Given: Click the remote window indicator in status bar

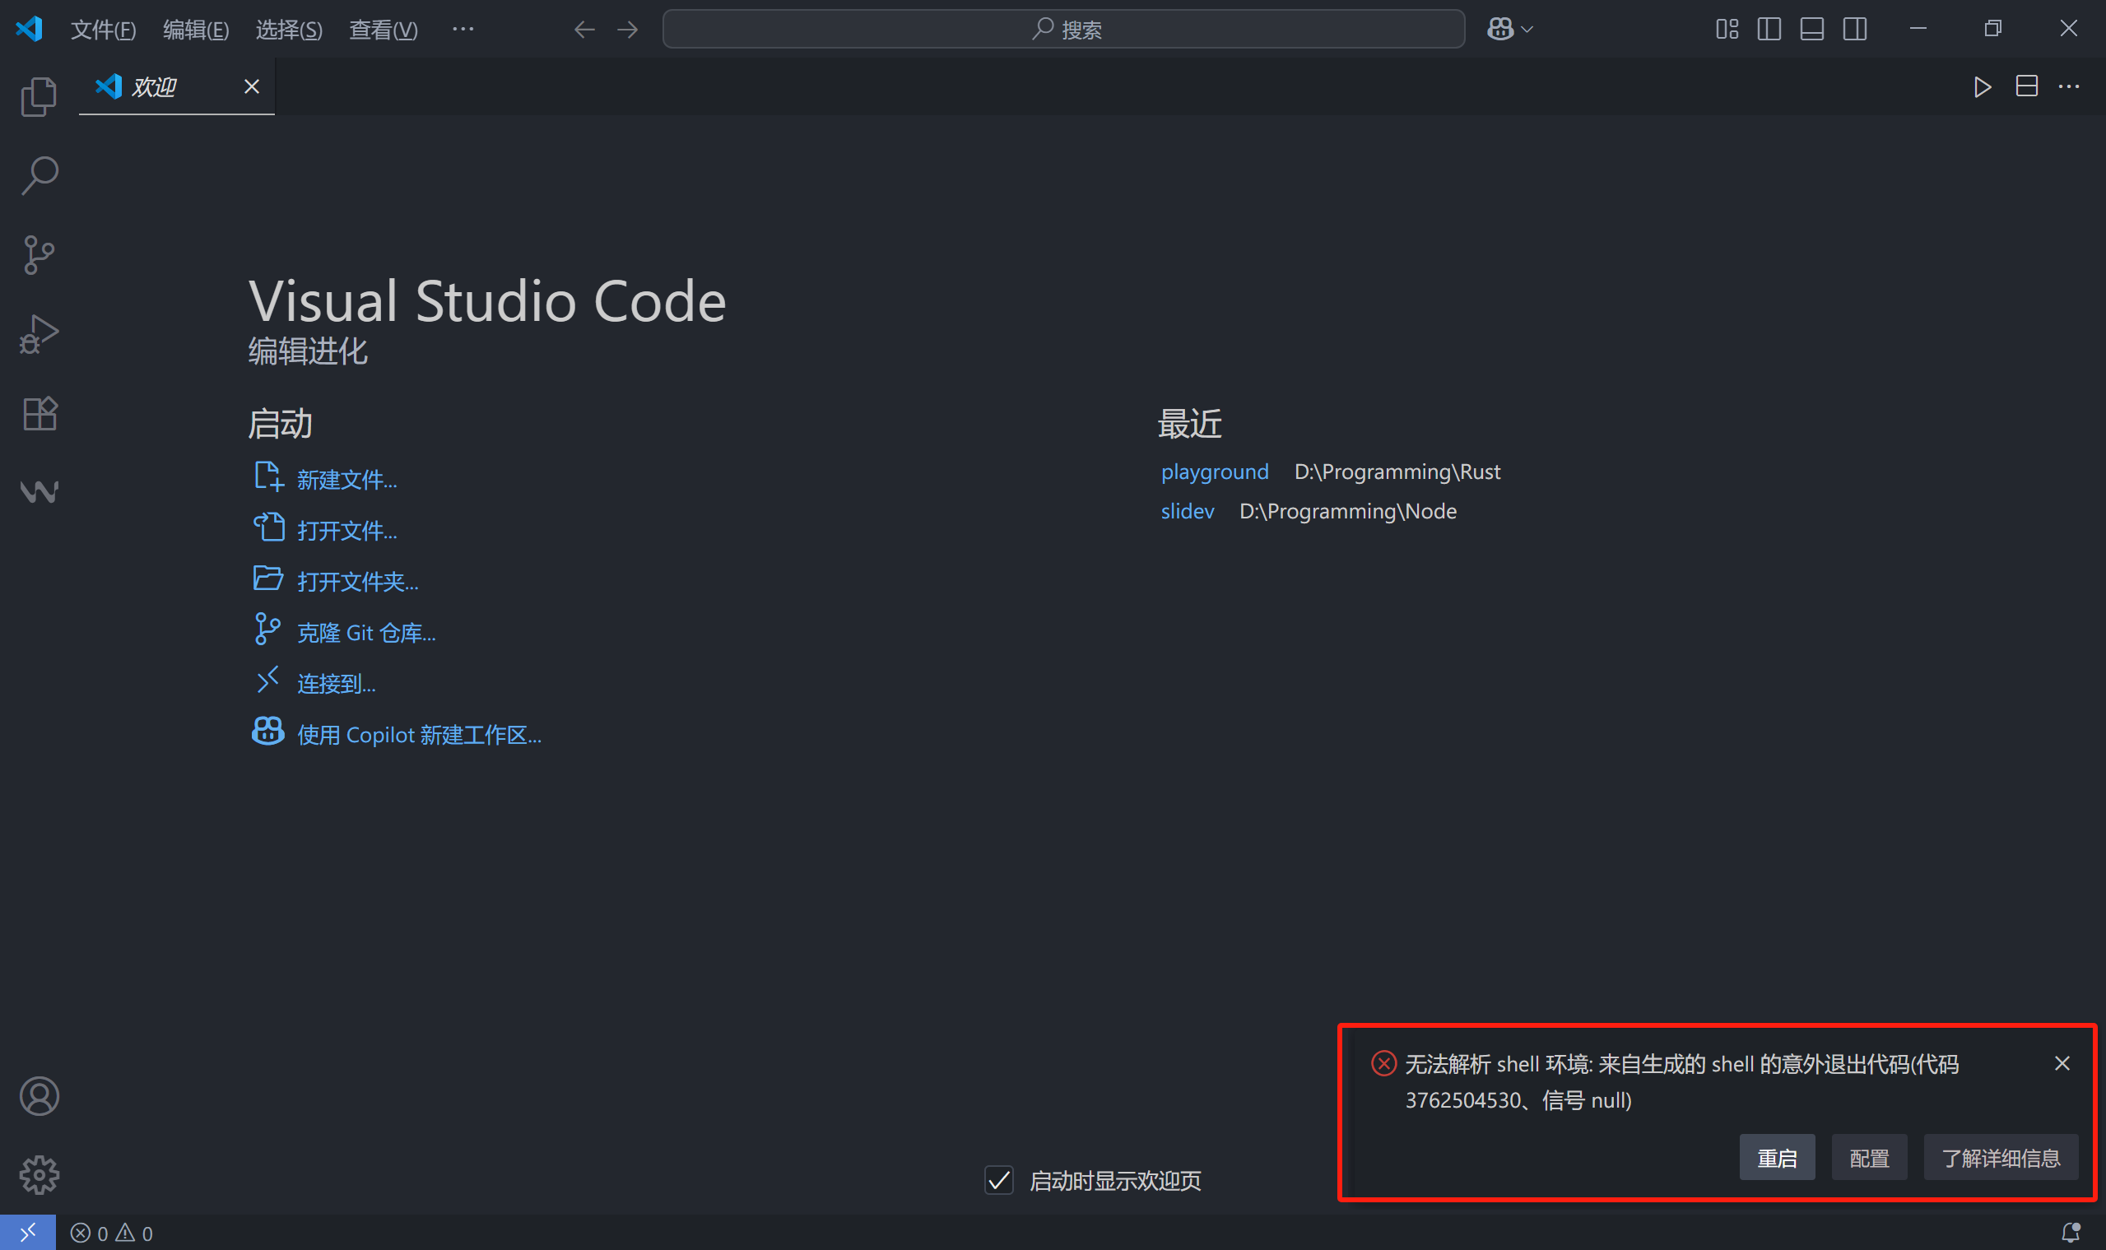Looking at the screenshot, I should click(x=28, y=1233).
